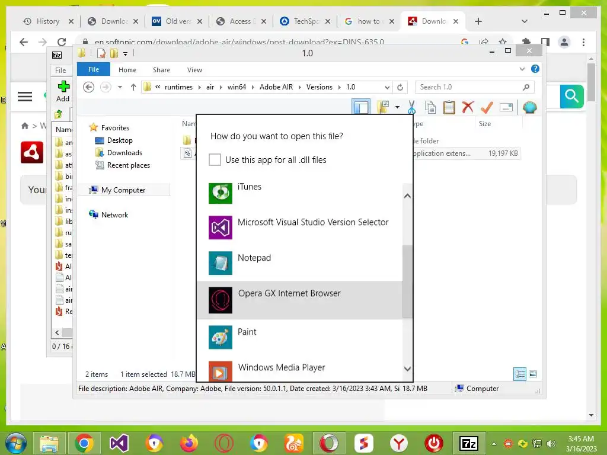Viewport: 607px width, 455px height.
Task: Click 'Adobe AIR' breadcrumb segment
Action: tap(276, 87)
